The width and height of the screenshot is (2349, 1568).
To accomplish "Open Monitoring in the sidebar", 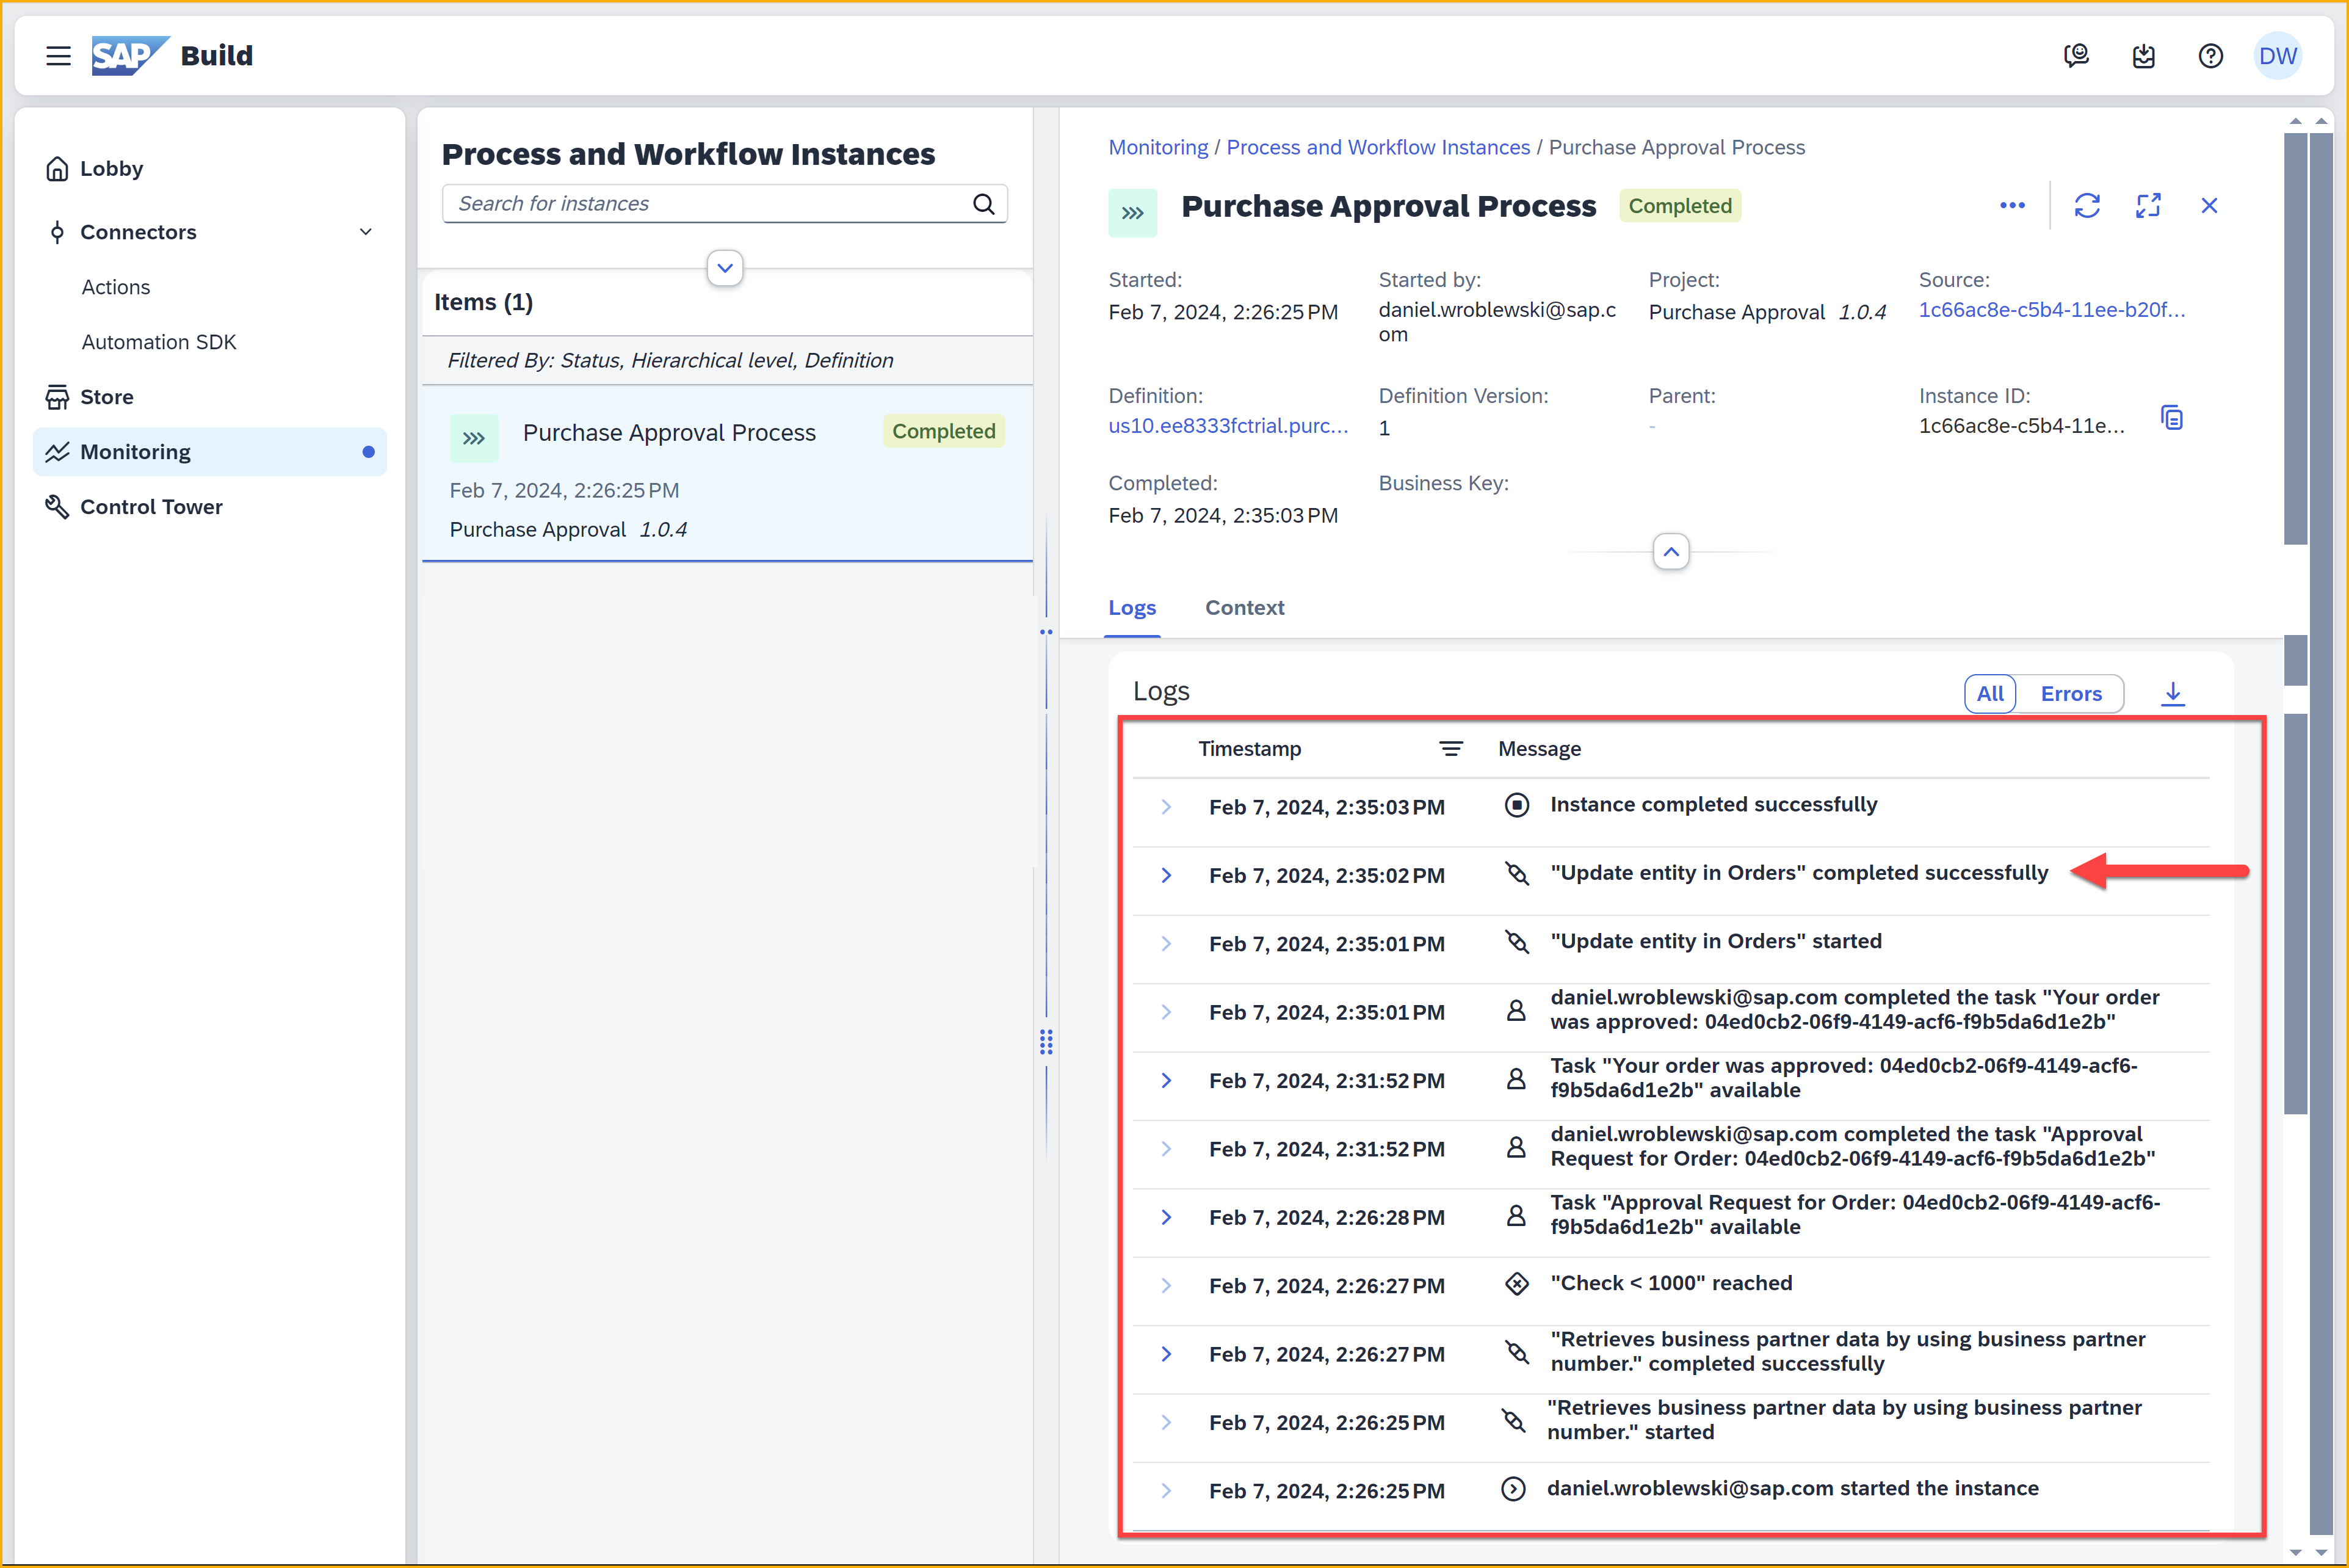I will (x=210, y=452).
